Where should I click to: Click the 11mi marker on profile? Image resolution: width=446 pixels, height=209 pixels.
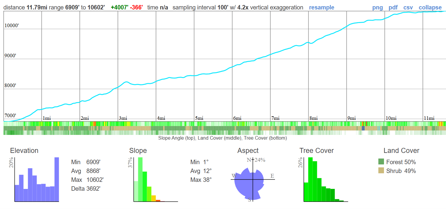point(429,118)
